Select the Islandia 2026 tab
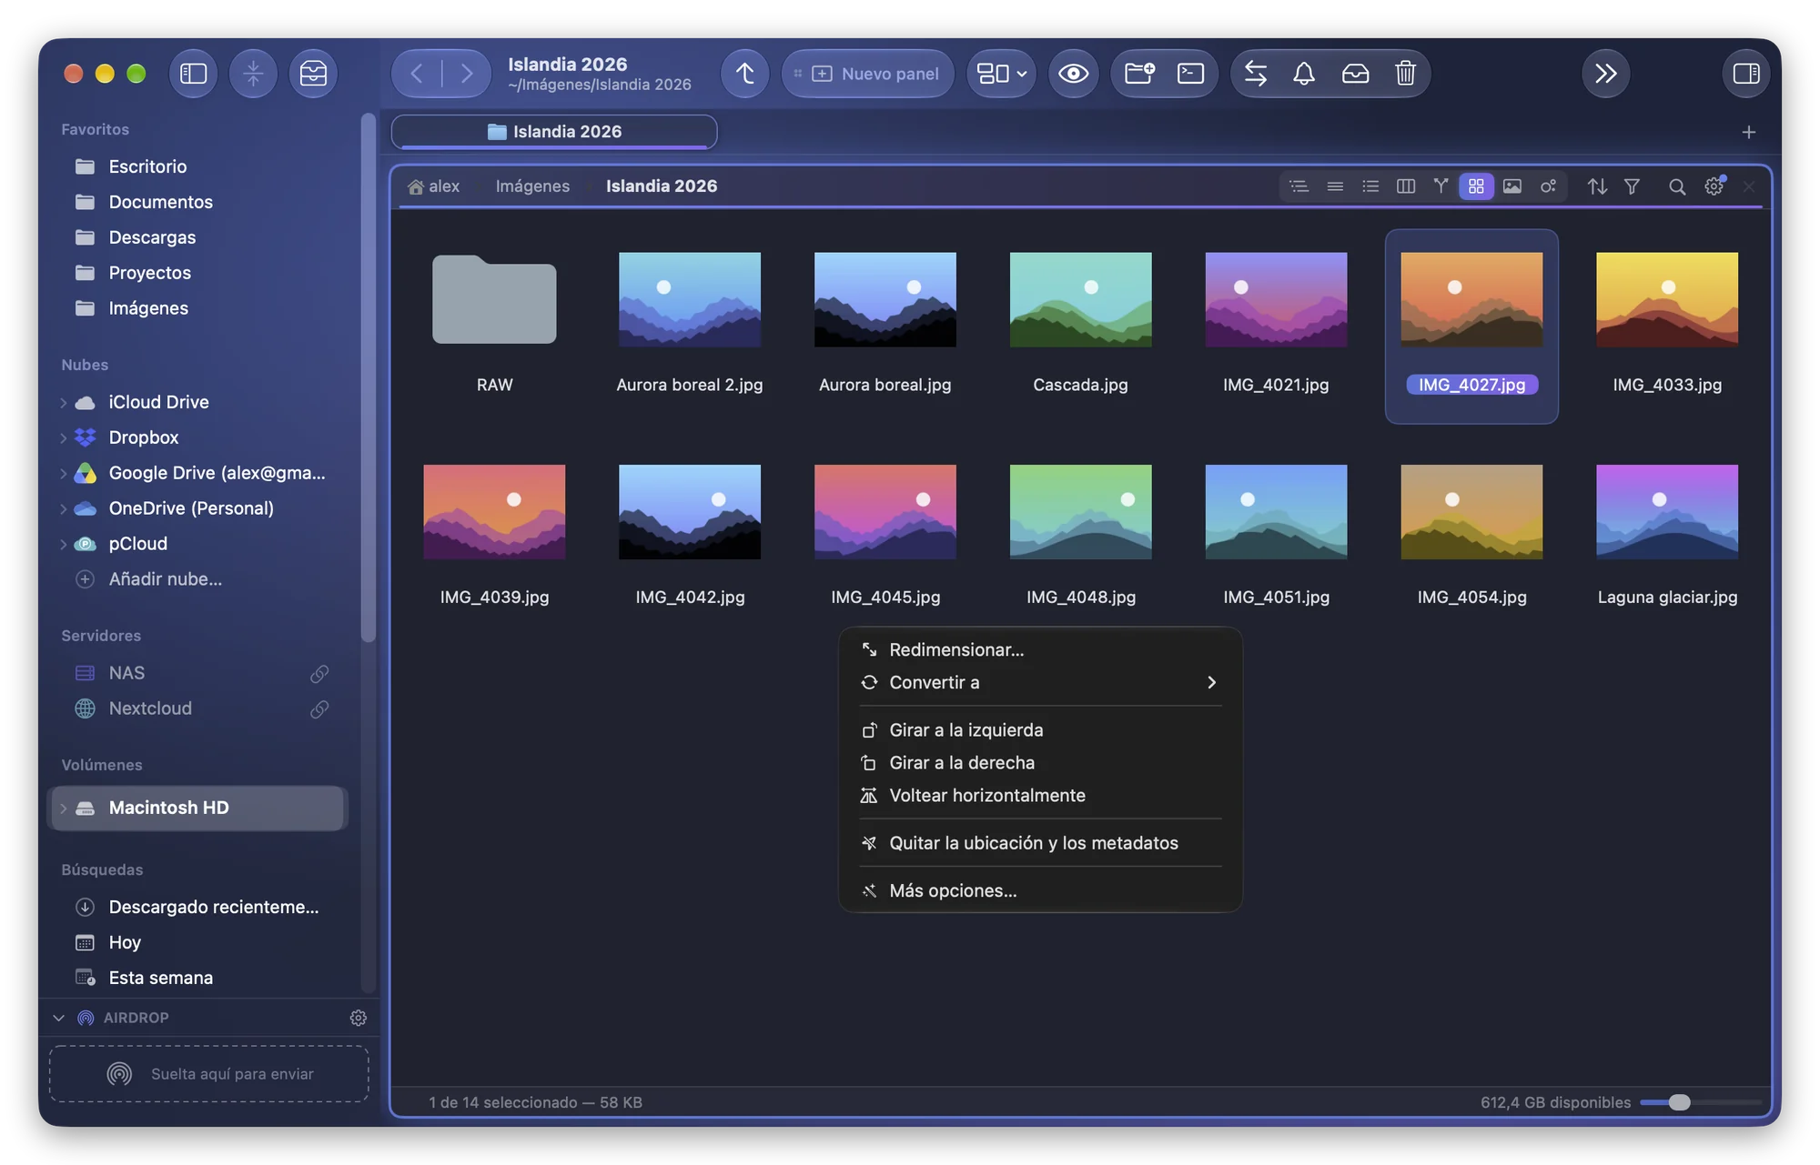 pos(554,132)
